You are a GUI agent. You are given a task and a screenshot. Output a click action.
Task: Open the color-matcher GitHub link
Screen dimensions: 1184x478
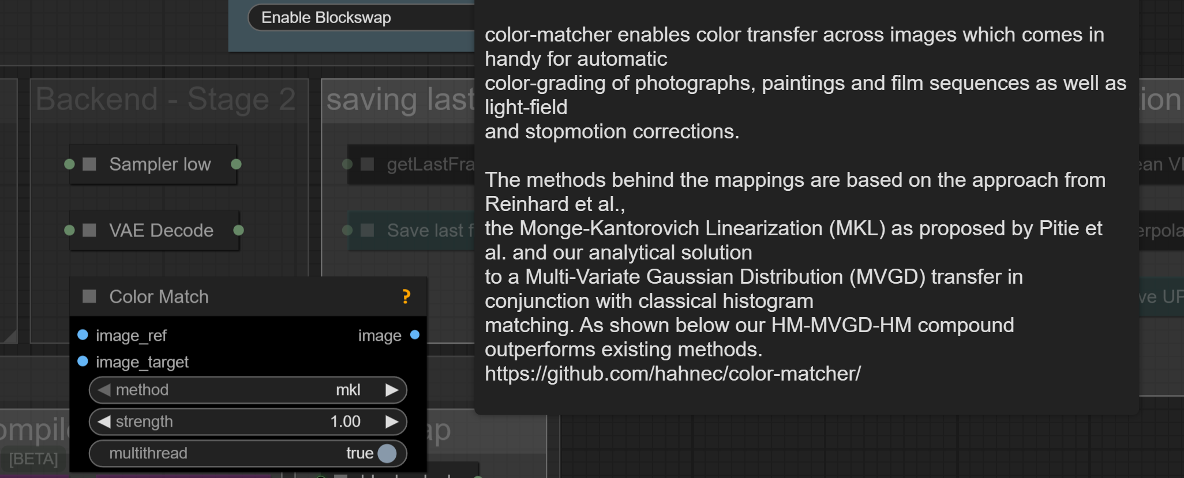click(x=673, y=374)
